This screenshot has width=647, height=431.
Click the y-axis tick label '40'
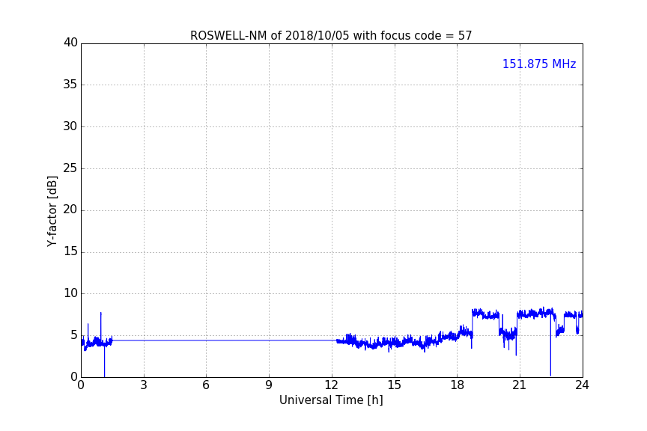click(70, 43)
